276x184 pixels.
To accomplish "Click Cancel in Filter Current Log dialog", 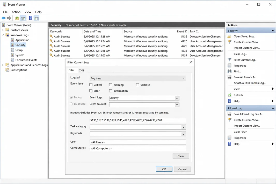I will pyautogui.click(x=182, y=169).
